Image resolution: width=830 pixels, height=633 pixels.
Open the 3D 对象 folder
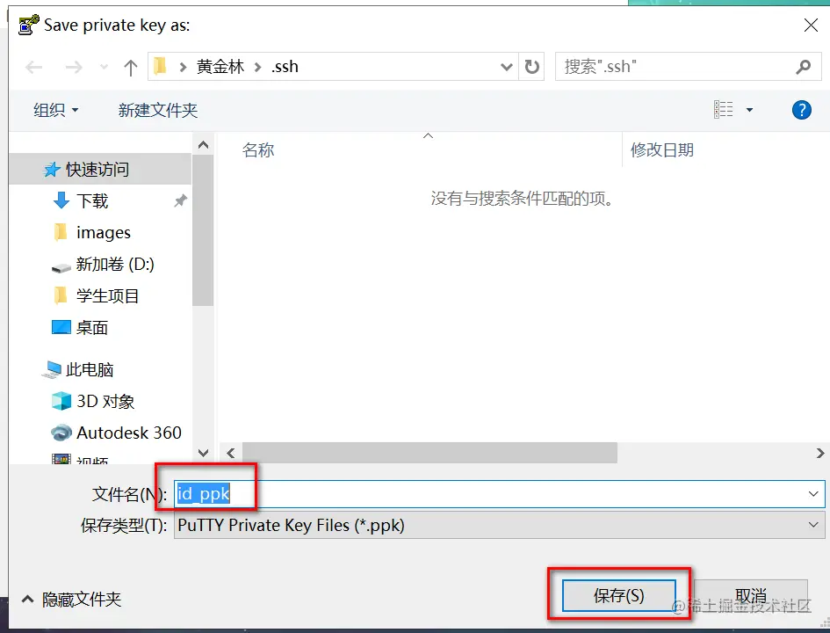(105, 402)
